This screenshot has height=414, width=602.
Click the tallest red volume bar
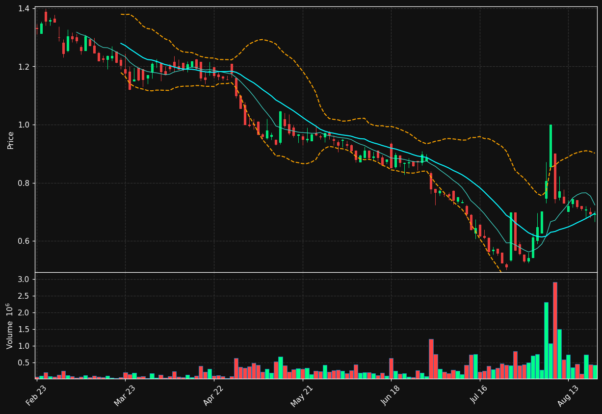coord(555,330)
